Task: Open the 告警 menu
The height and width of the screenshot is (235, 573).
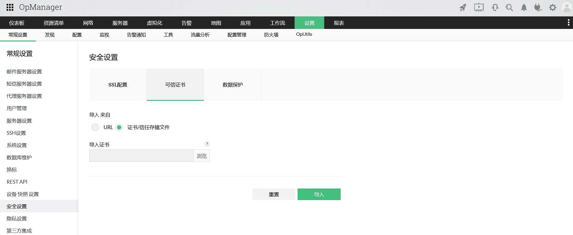Action: pyautogui.click(x=187, y=23)
